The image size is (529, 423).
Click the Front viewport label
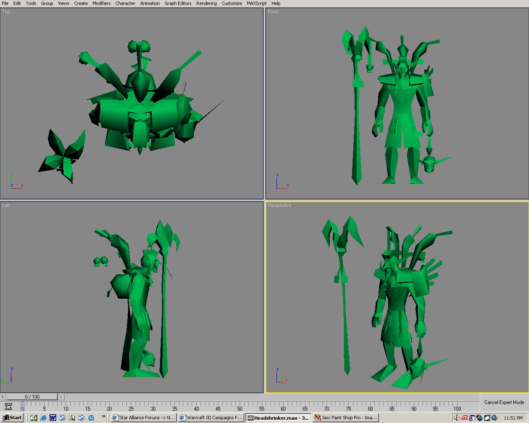pos(273,12)
